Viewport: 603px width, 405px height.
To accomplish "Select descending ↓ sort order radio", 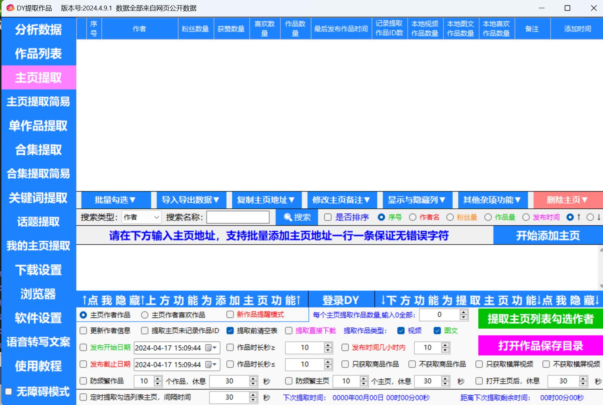I will pos(590,217).
